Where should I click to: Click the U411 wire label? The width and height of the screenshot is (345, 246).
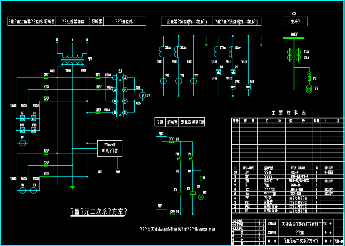(x=214, y=62)
